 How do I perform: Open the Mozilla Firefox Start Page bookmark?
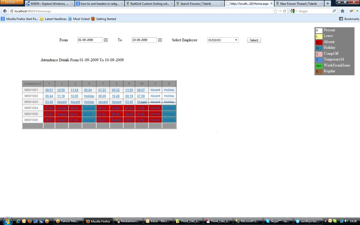[19, 19]
